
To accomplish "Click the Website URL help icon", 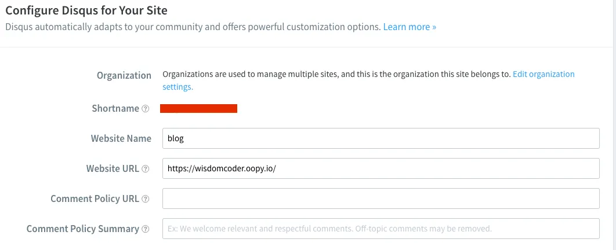I will 146,169.
